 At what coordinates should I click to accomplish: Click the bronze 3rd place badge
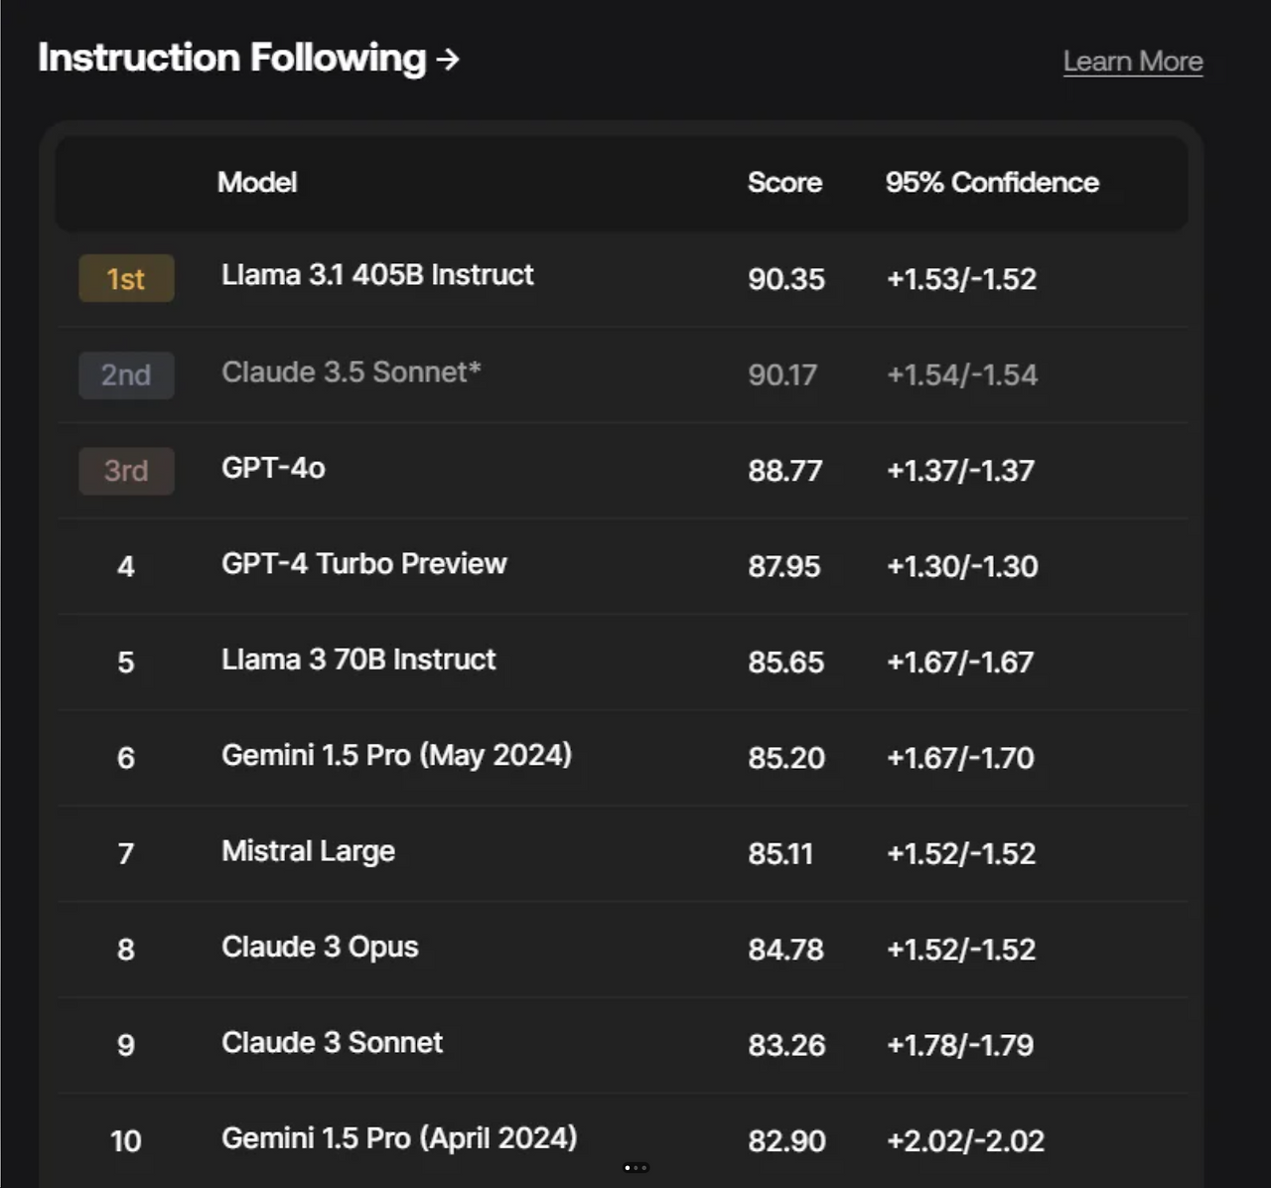click(x=126, y=471)
